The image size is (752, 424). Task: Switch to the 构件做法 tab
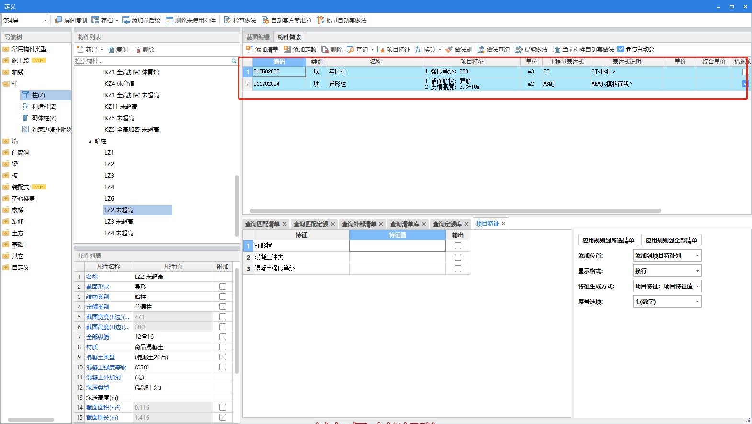289,37
